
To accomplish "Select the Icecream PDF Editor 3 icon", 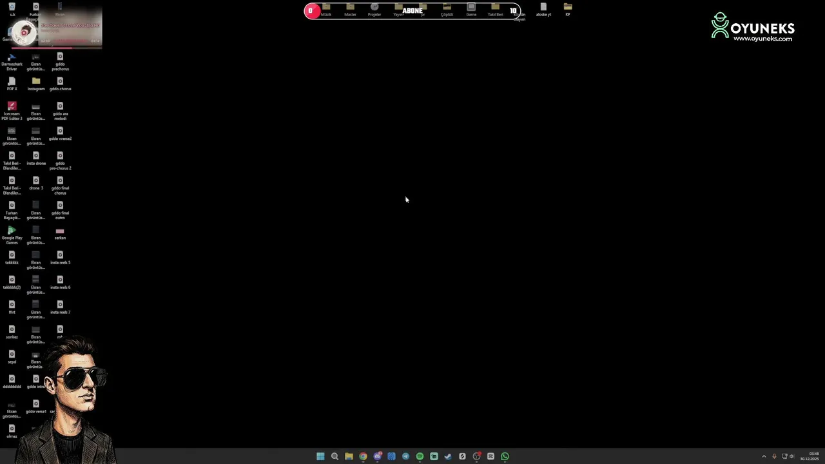I will coord(12,111).
